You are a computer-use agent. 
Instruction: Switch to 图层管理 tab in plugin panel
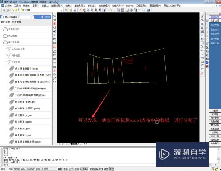(x=16, y=22)
